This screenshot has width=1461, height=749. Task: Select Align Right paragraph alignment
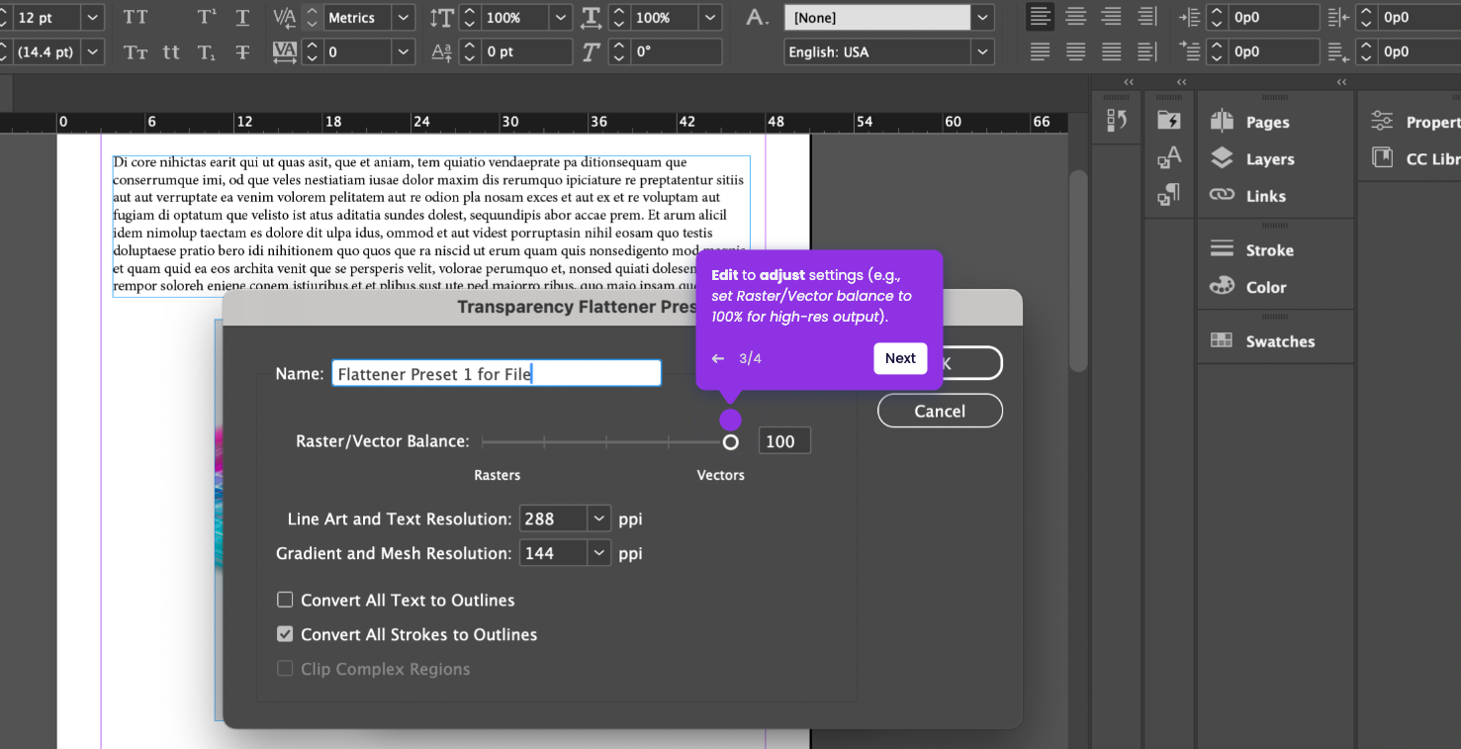(1111, 17)
